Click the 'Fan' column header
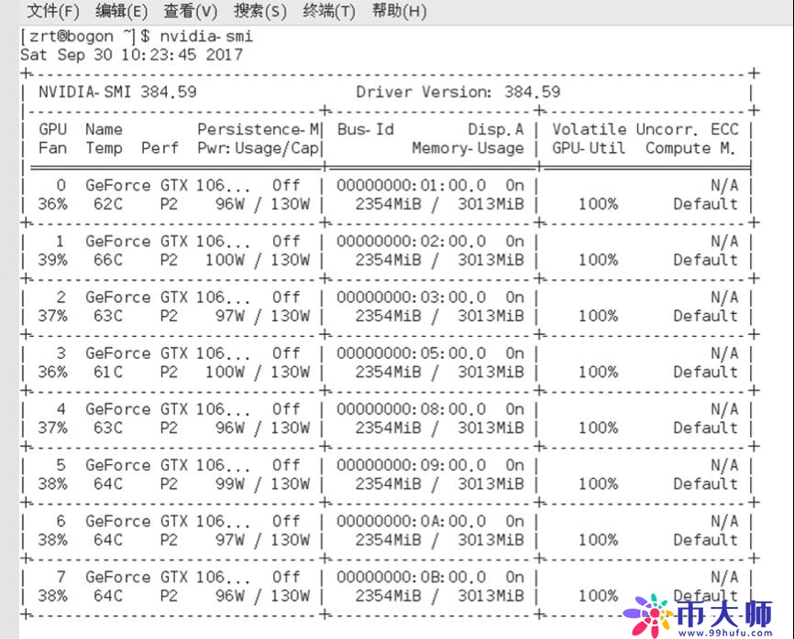Screen dimensions: 794x639 tap(52, 148)
